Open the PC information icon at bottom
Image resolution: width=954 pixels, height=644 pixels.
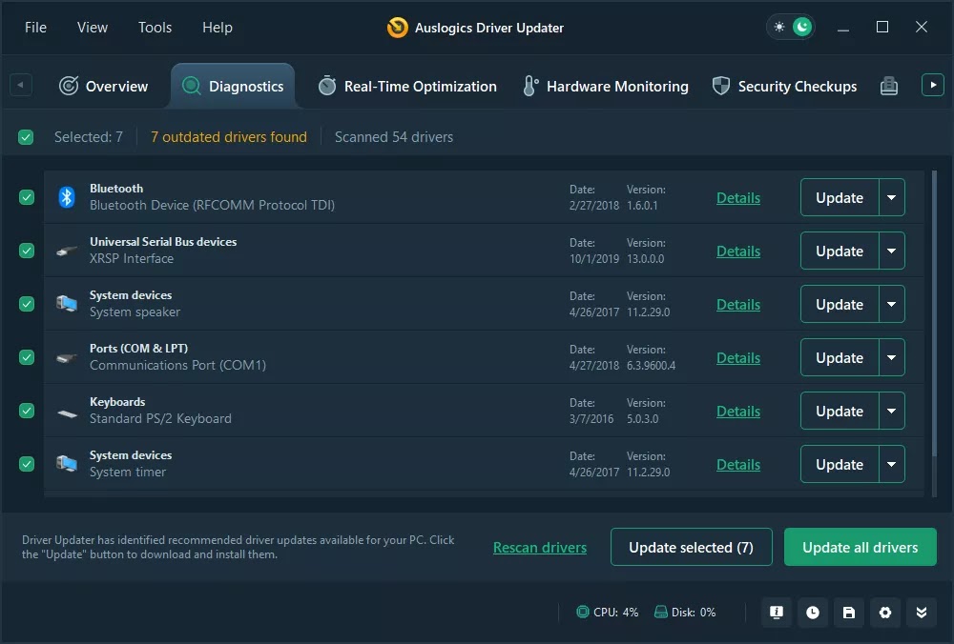776,613
